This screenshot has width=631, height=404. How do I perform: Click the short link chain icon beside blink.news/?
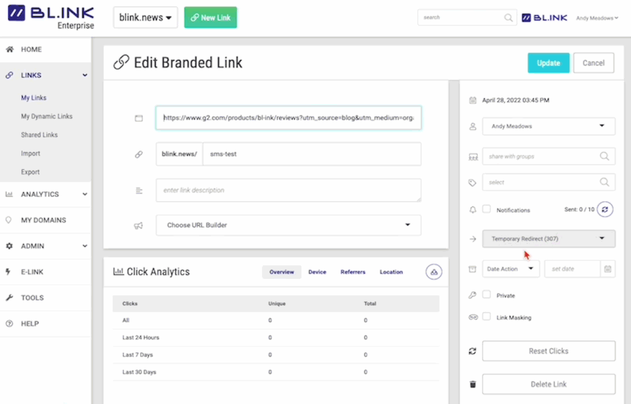coord(139,154)
